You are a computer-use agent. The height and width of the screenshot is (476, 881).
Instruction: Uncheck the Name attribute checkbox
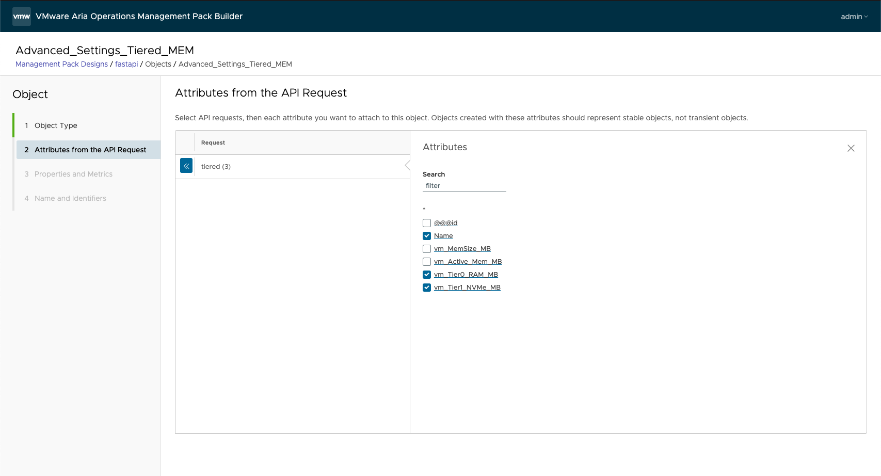point(427,236)
